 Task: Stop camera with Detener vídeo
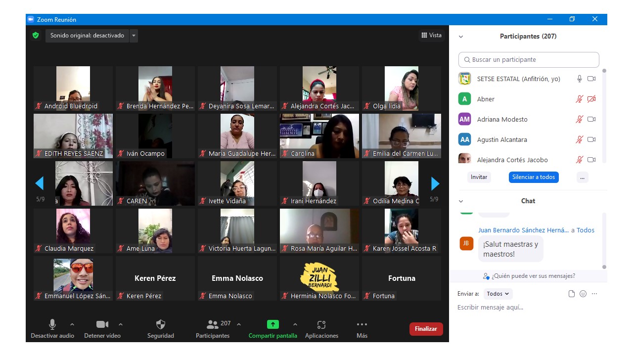tap(102, 329)
